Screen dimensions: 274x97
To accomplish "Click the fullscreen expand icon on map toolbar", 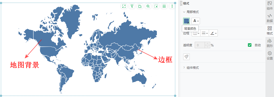I will tap(124, 6).
